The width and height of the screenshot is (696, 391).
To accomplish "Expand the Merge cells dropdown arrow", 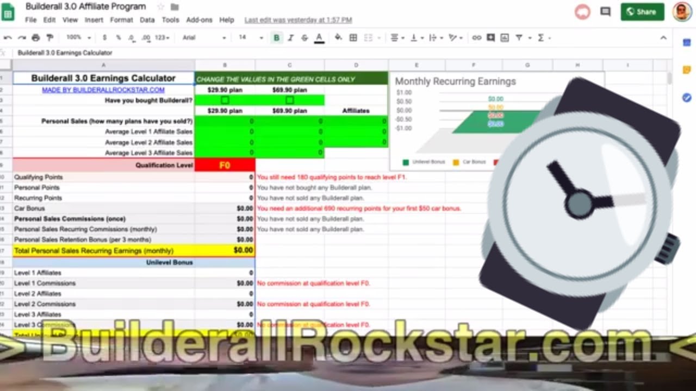I will pyautogui.click(x=379, y=38).
